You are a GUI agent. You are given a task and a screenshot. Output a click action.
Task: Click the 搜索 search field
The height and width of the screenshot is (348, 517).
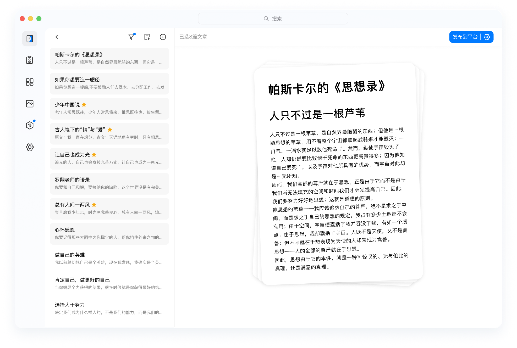pyautogui.click(x=273, y=19)
